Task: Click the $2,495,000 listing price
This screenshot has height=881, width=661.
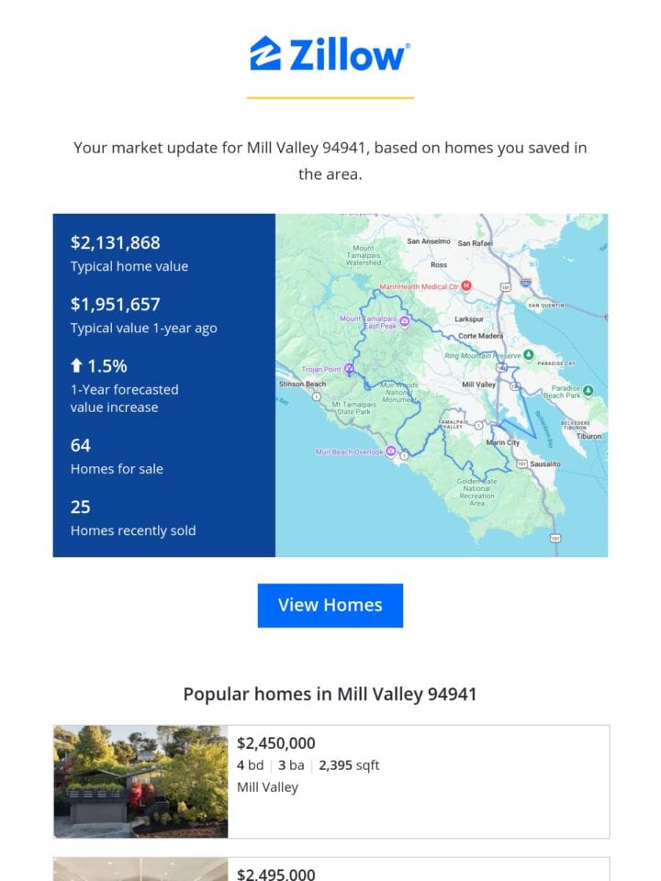Action: click(276, 874)
